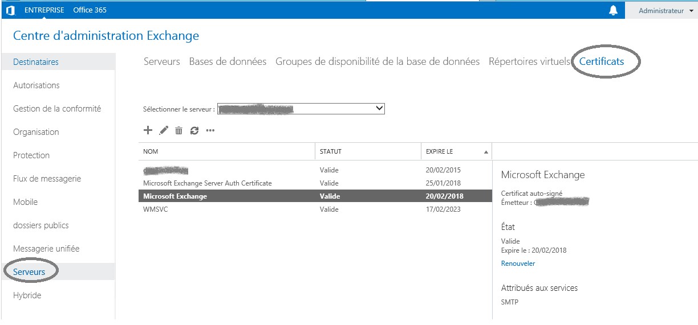This screenshot has height=325, width=698.
Task: Open Groupes de disponibilité de la base de données
Action: coord(378,61)
